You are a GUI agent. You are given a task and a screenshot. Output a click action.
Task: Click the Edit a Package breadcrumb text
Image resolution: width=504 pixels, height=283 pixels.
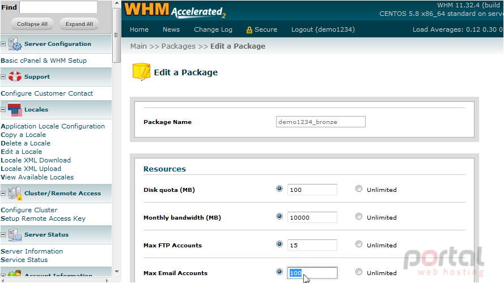[x=238, y=46]
